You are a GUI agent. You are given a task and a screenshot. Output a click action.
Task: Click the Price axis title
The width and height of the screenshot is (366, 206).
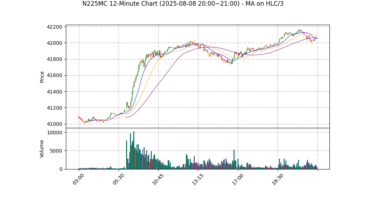42,77
